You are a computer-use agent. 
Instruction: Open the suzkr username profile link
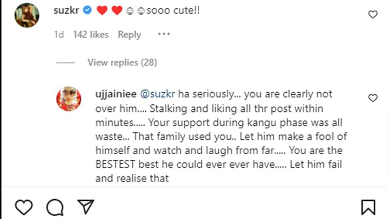(66, 11)
